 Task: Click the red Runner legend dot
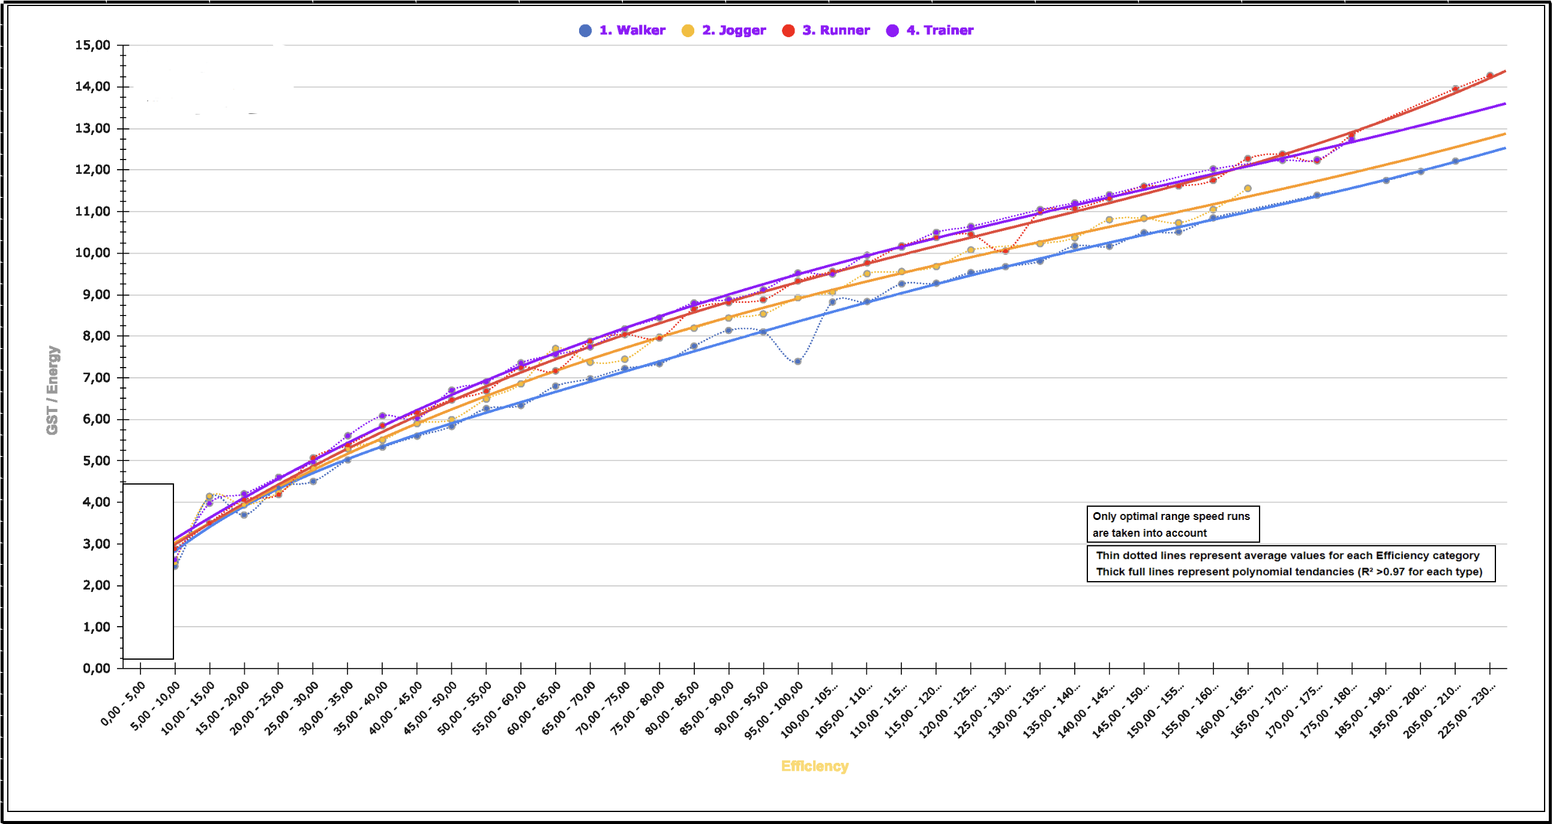tap(788, 31)
